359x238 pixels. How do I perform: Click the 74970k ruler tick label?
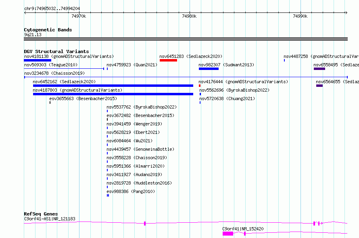tap(79, 16)
